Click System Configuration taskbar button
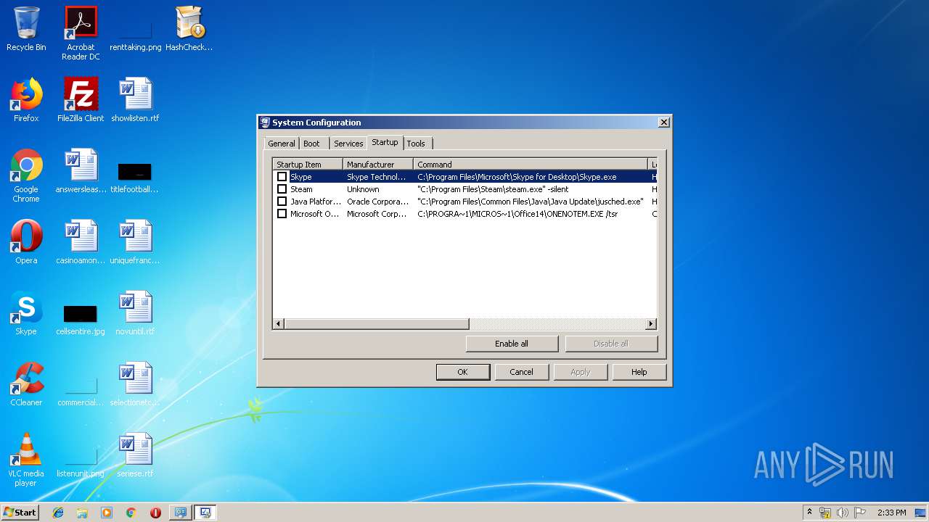929x522 pixels. click(x=205, y=513)
